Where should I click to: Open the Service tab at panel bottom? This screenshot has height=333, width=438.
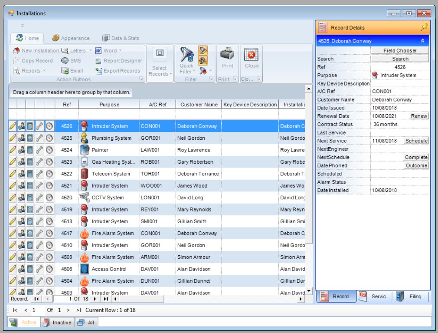(x=375, y=297)
